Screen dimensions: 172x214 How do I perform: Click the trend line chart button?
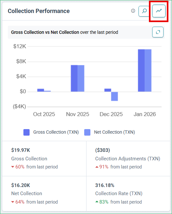click(x=159, y=11)
